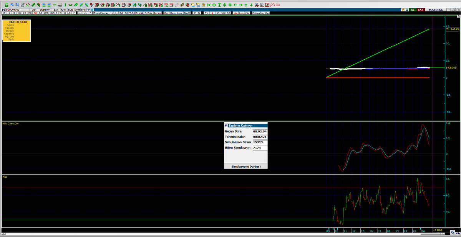Open the pencil edit tool
Image resolution: width=461 pixels, height=237 pixels.
pos(23,5)
